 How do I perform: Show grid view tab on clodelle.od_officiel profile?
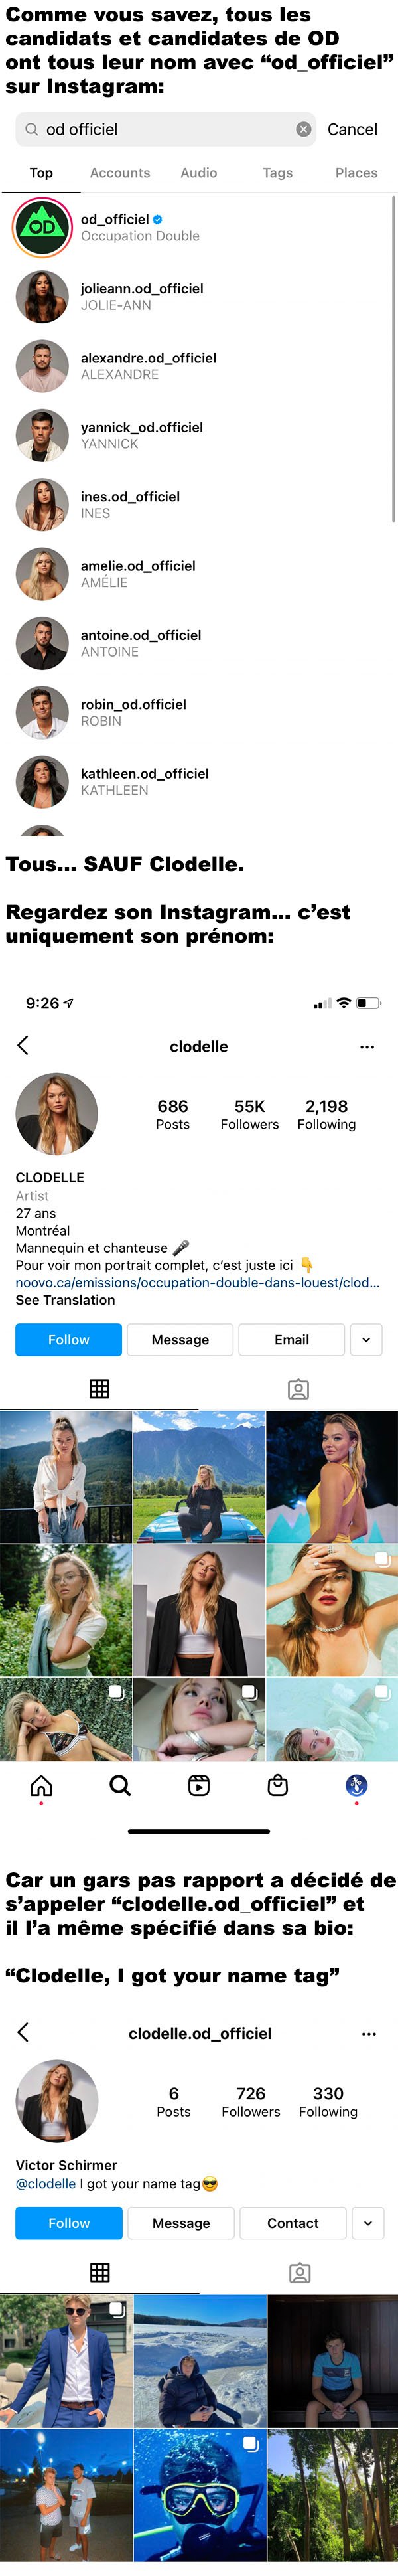[100, 2272]
